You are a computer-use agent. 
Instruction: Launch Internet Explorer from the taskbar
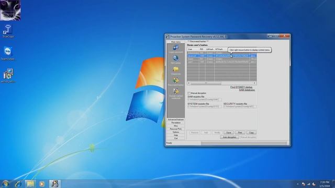tap(18, 184)
